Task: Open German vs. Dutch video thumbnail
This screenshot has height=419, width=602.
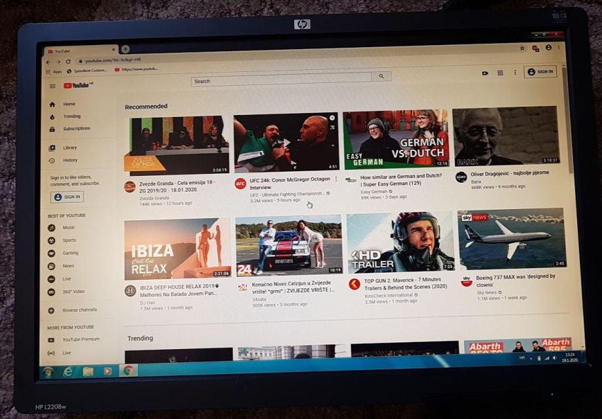Action: pyautogui.click(x=396, y=139)
